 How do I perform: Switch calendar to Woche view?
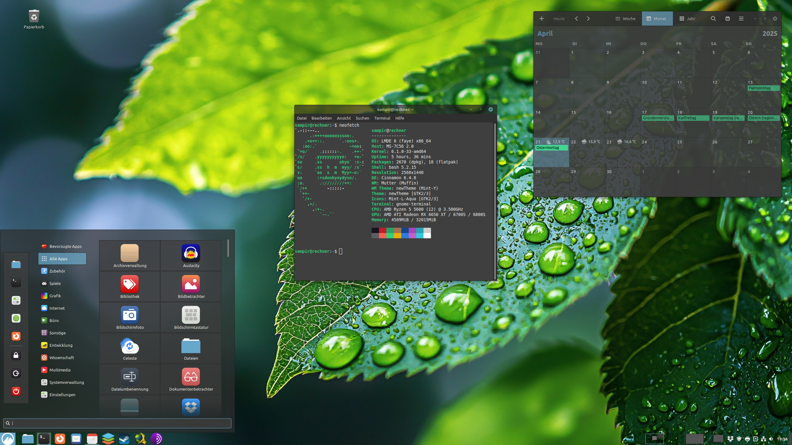pyautogui.click(x=625, y=19)
